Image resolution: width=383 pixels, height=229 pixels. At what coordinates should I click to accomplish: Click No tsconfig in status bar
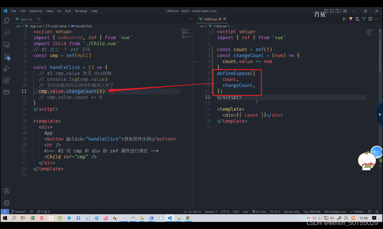292,211
